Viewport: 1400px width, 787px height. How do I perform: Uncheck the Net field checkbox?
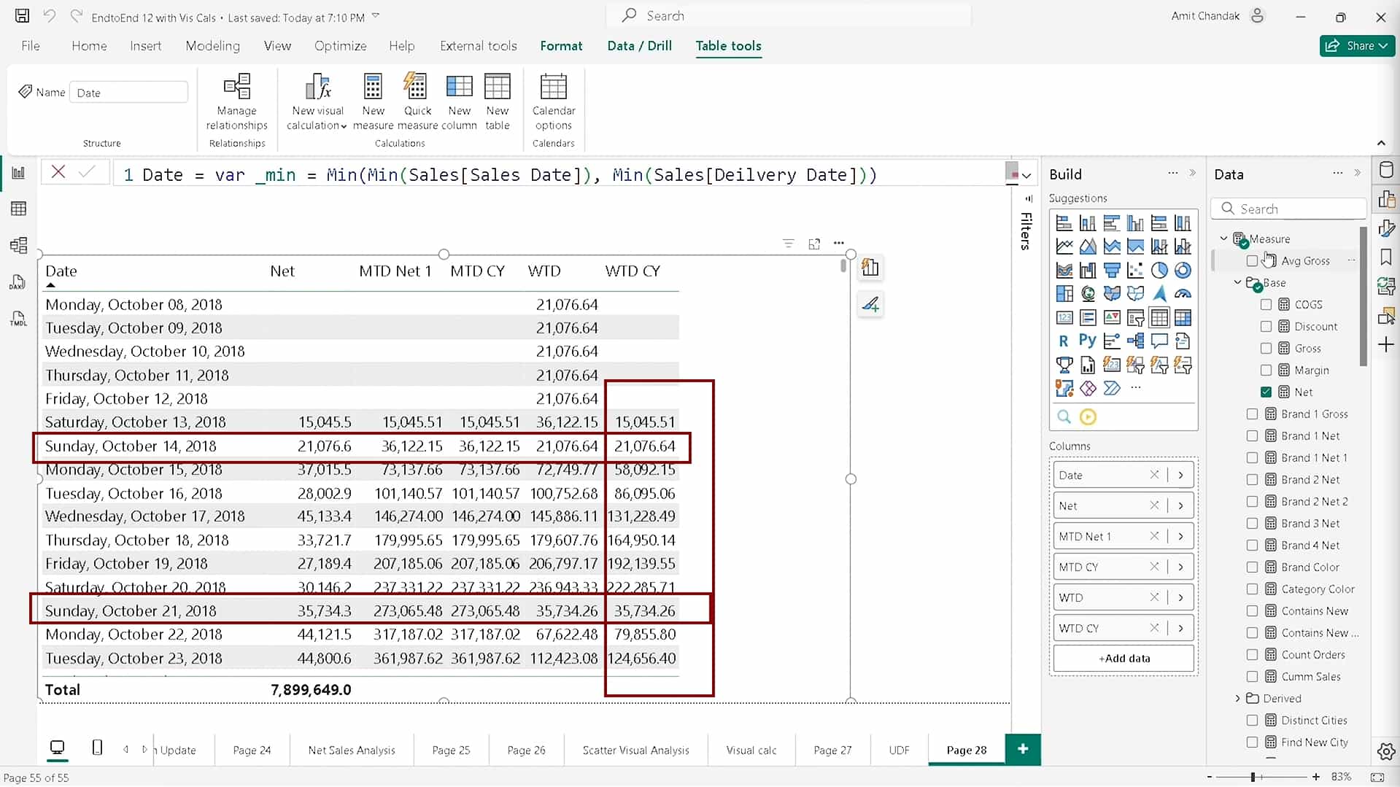point(1267,392)
